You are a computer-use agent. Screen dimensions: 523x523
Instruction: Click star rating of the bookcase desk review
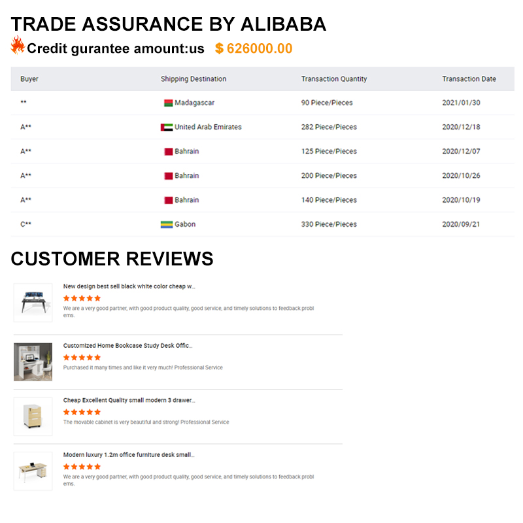[82, 358]
